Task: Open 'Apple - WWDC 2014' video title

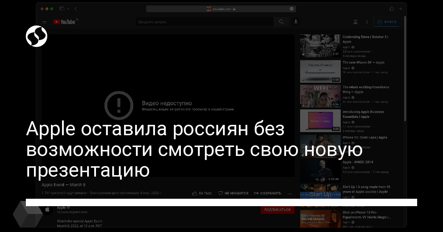Action: (x=358, y=162)
